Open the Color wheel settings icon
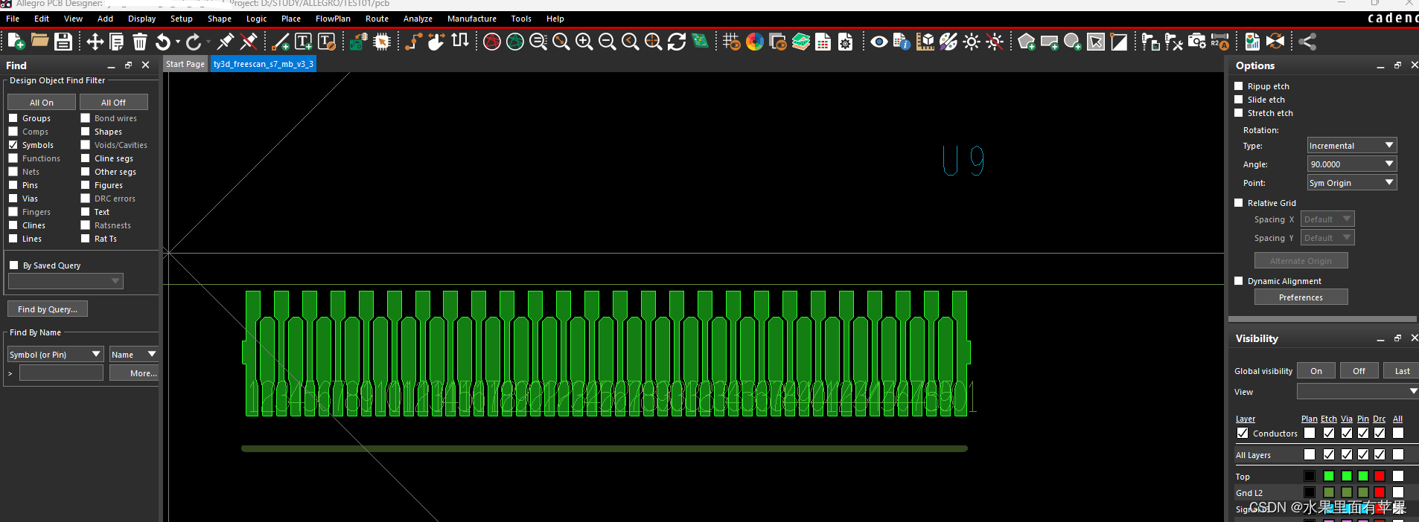This screenshot has height=522, width=1419. [x=754, y=42]
